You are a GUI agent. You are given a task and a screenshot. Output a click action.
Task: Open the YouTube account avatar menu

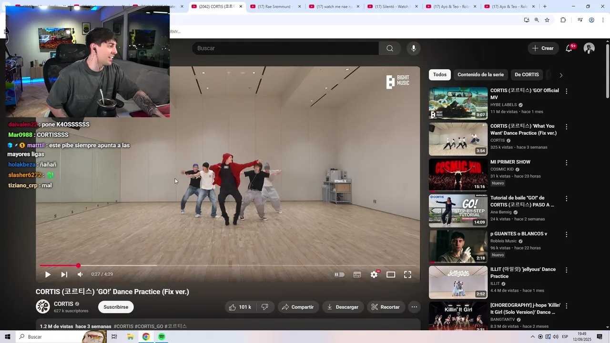point(590,48)
